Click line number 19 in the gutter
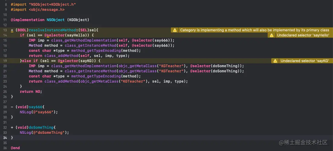The width and height of the screenshot is (333, 151). pyautogui.click(x=5, y=61)
